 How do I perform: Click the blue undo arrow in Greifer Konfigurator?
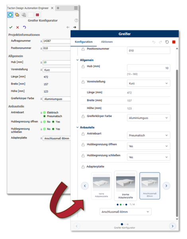24,27
